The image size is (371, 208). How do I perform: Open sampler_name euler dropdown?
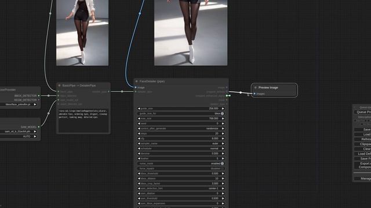(181, 143)
